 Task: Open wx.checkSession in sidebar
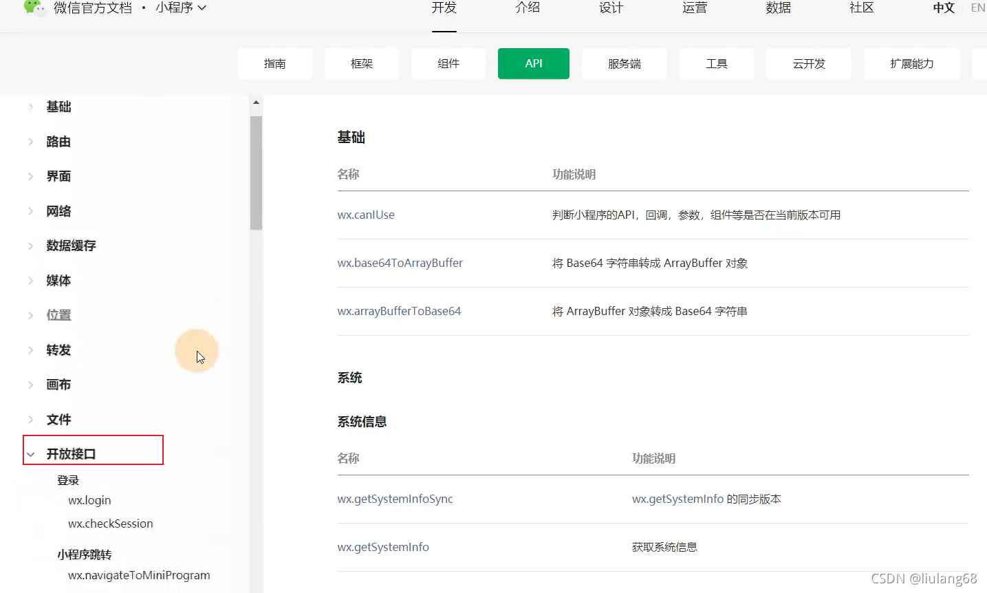[x=111, y=524]
